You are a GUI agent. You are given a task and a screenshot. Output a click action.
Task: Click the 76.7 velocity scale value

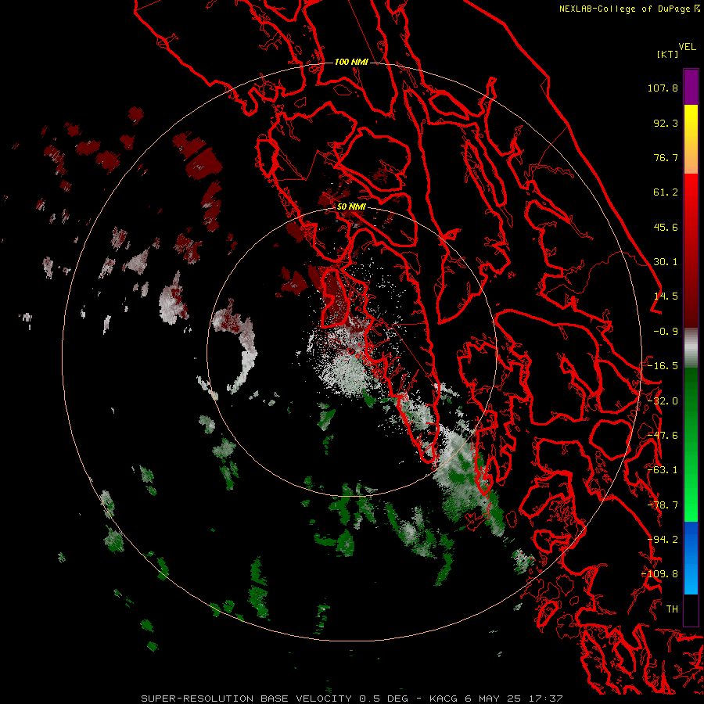pos(666,157)
